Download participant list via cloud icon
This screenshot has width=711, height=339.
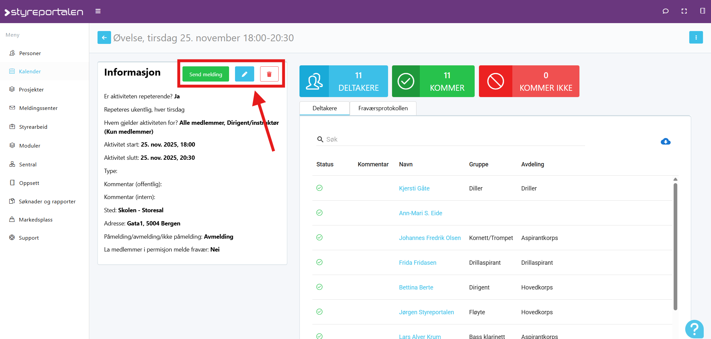click(665, 142)
